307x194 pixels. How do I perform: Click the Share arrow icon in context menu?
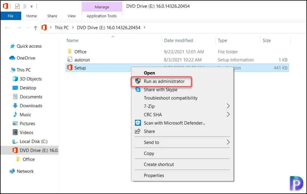[138, 131]
